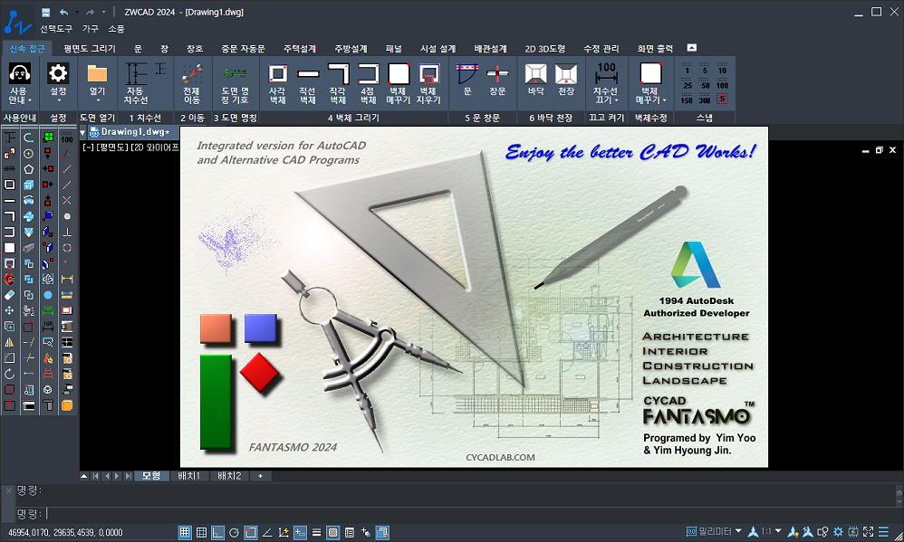
Task: Toggle dynamic input in the status bar
Action: tap(300, 532)
